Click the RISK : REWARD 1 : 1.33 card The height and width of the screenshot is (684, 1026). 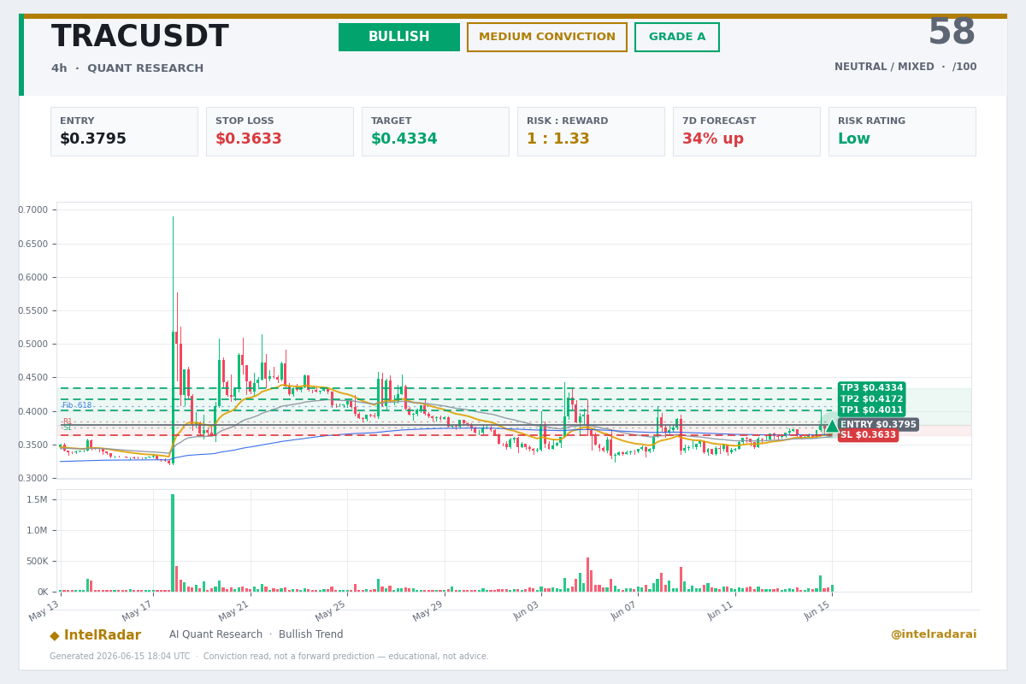[x=591, y=131]
